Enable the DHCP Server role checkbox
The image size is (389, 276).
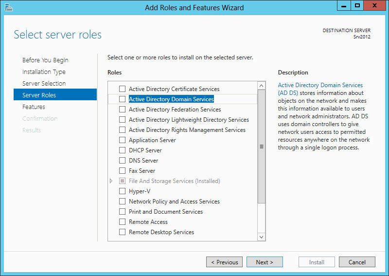tap(123, 150)
